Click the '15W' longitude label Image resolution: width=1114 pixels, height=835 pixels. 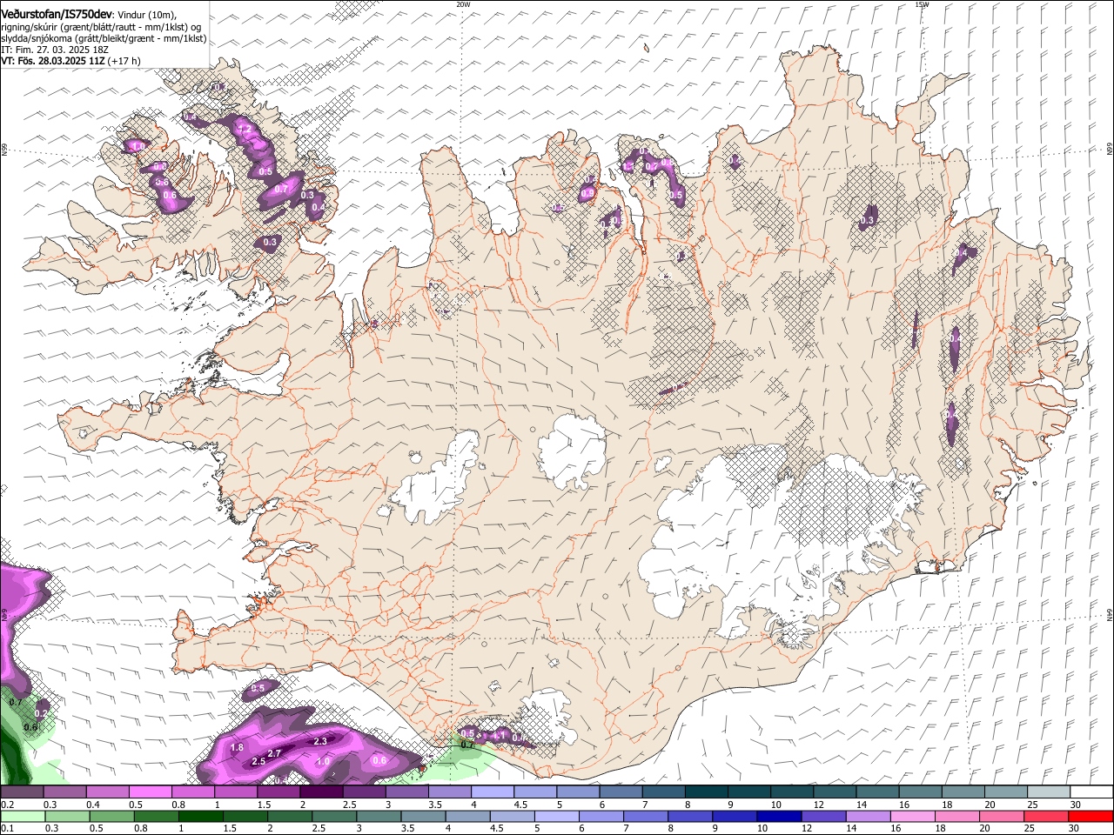922,4
